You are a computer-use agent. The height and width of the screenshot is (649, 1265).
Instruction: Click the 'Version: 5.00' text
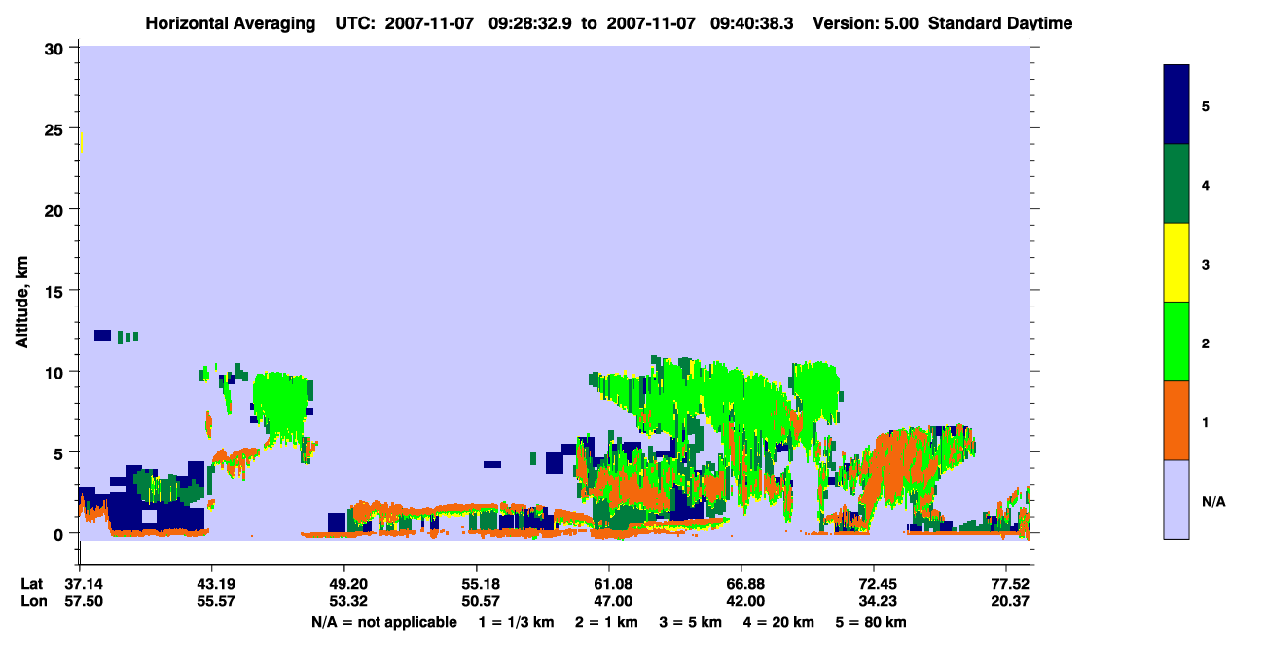865,23
